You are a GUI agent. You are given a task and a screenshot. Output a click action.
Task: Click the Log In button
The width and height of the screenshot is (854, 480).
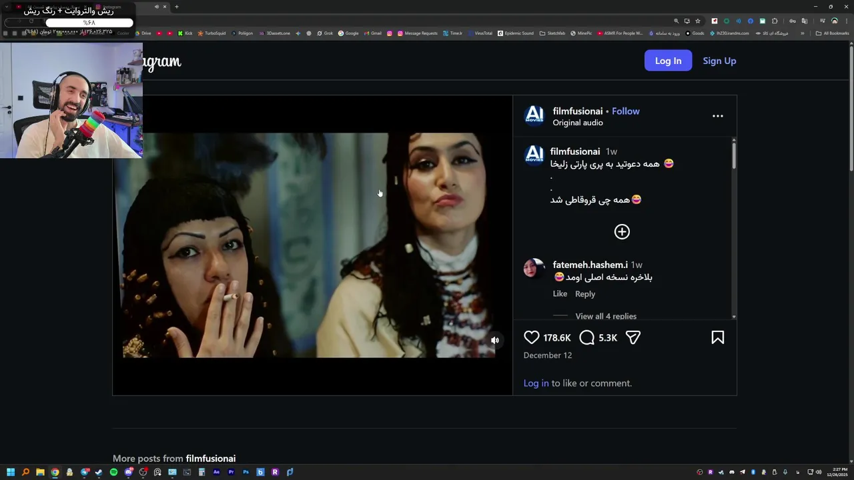(x=668, y=61)
